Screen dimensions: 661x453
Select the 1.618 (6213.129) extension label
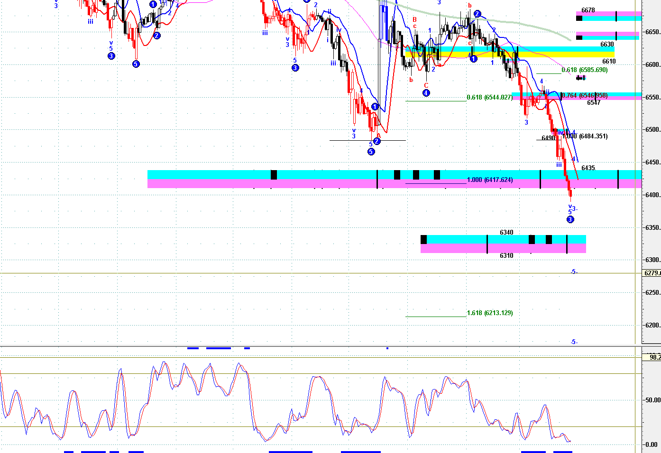pyautogui.click(x=490, y=313)
